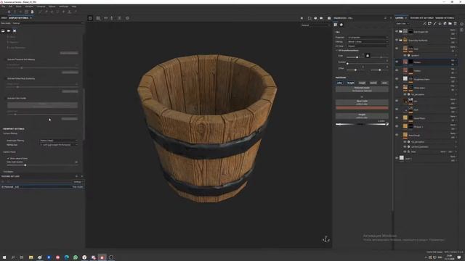Click the Base Color uniform color button

[x=362, y=102]
